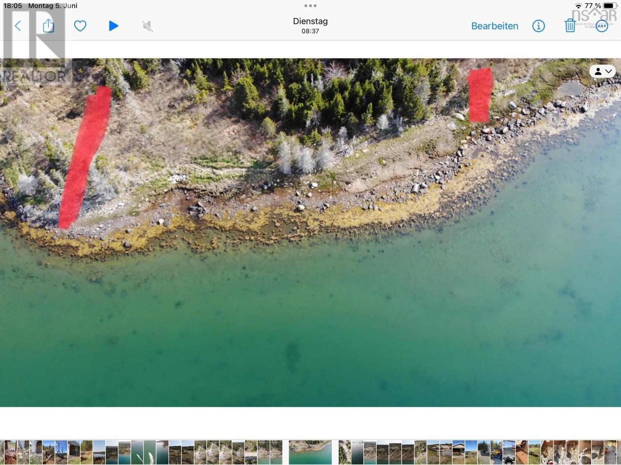Unmute audio via the crossed-out speaker icon
The height and width of the screenshot is (465, 621).
(x=147, y=26)
